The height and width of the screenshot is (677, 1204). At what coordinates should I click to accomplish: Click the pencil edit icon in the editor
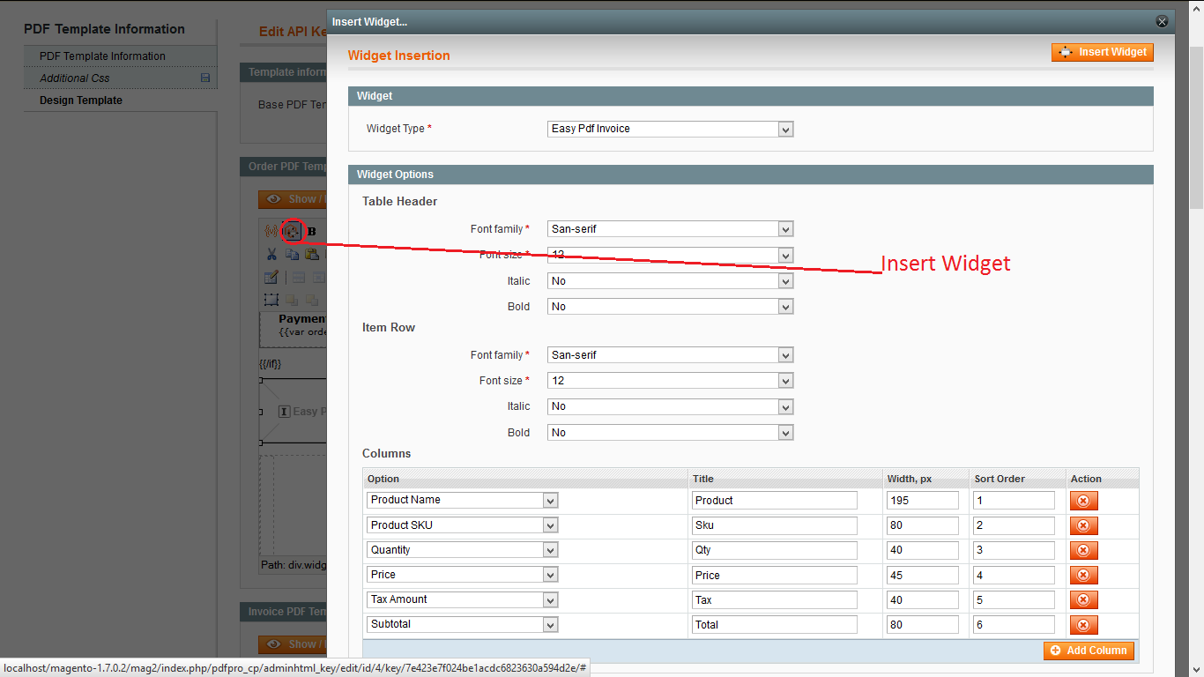pyautogui.click(x=271, y=276)
